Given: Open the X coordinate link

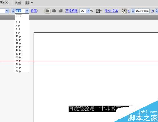Looking at the screenshot, I should click(x=129, y=11).
